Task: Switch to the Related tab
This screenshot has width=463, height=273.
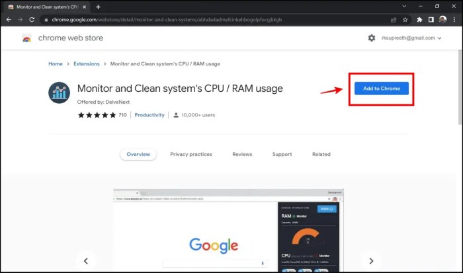Action: [x=321, y=155]
